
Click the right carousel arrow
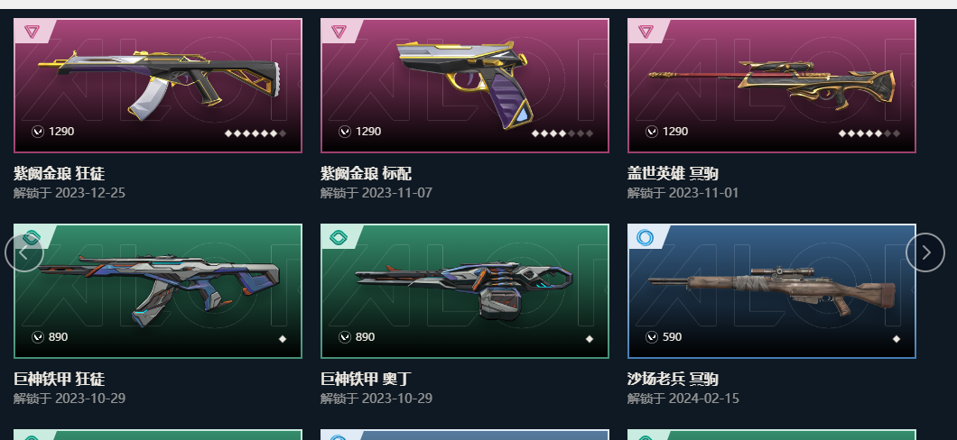925,252
